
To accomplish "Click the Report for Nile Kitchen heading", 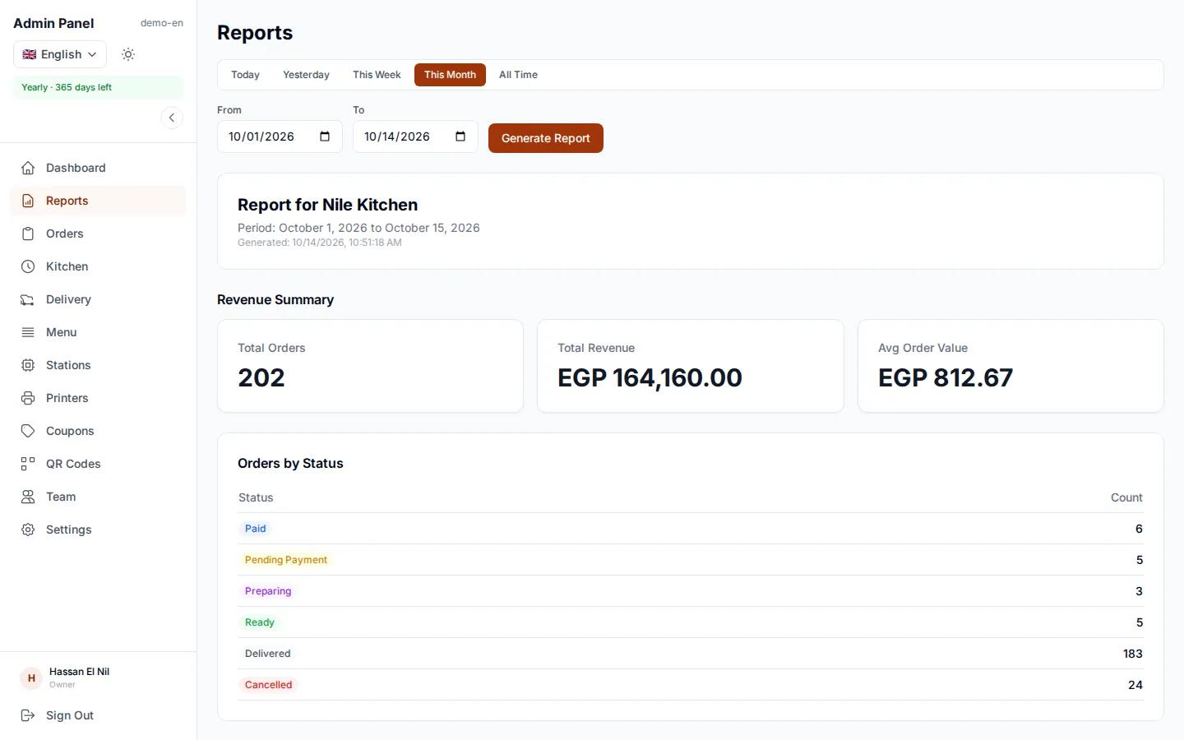I will point(327,205).
